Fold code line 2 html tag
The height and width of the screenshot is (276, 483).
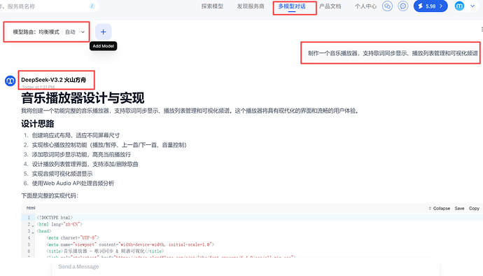click(33, 226)
